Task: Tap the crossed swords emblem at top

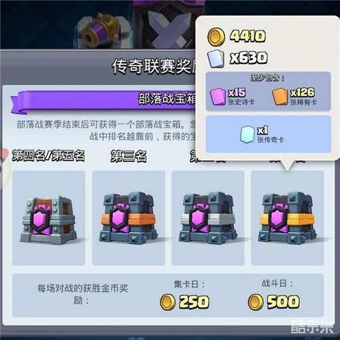Action: 169,29
